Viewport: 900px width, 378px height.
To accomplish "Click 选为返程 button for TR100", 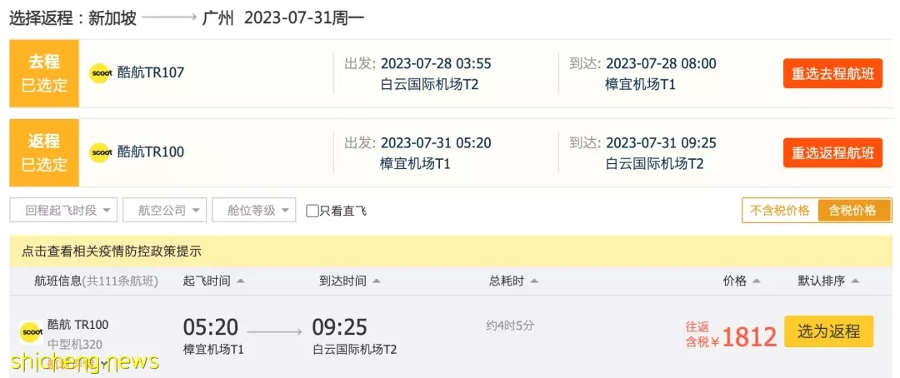I will (x=829, y=331).
